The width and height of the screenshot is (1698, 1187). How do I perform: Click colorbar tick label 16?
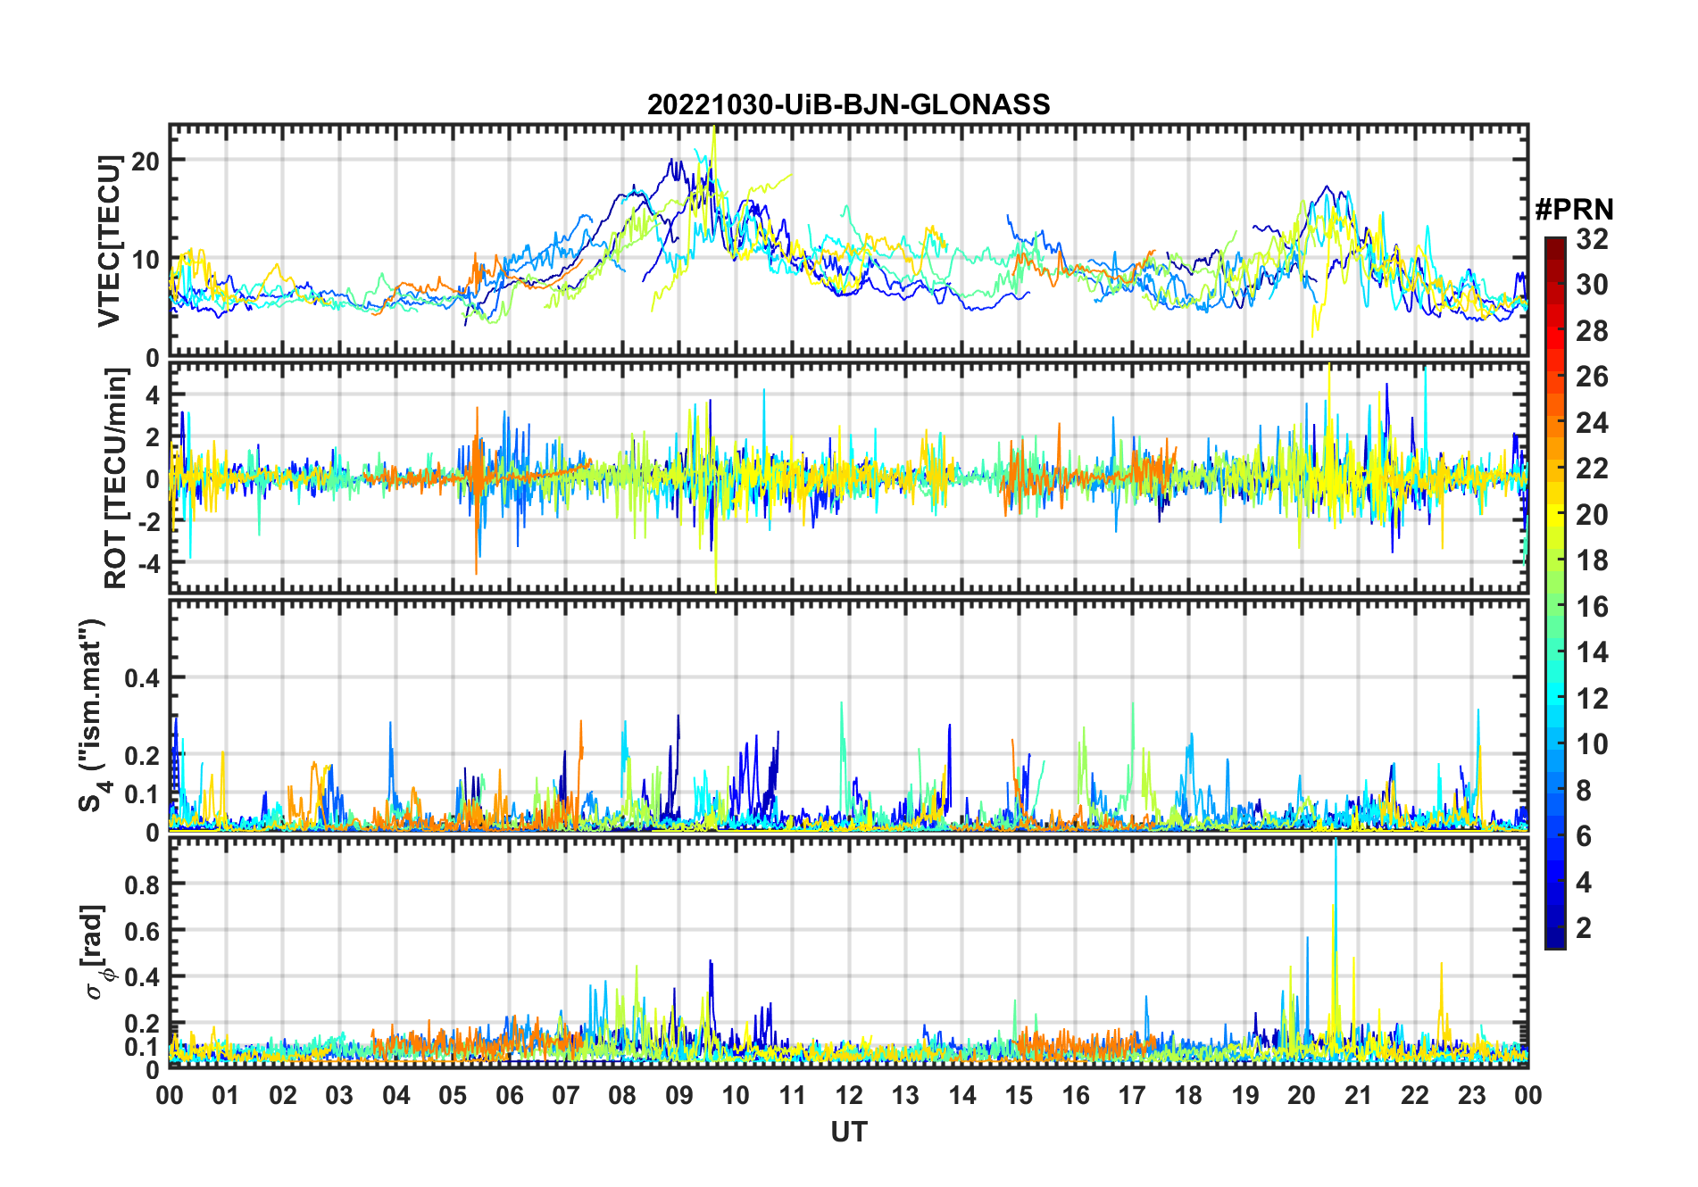point(1592,607)
